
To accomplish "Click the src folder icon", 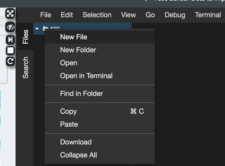I will coord(45,28).
